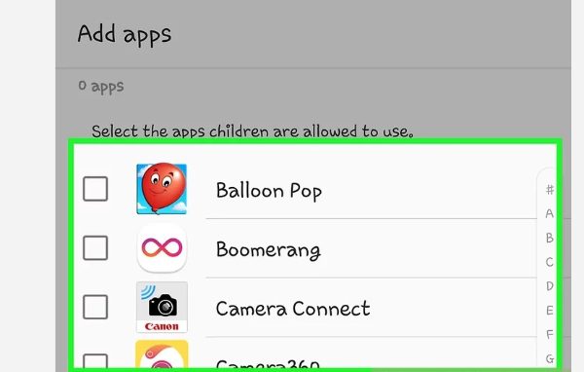Jump to letter F in index
The height and width of the screenshot is (372, 584).
point(549,334)
